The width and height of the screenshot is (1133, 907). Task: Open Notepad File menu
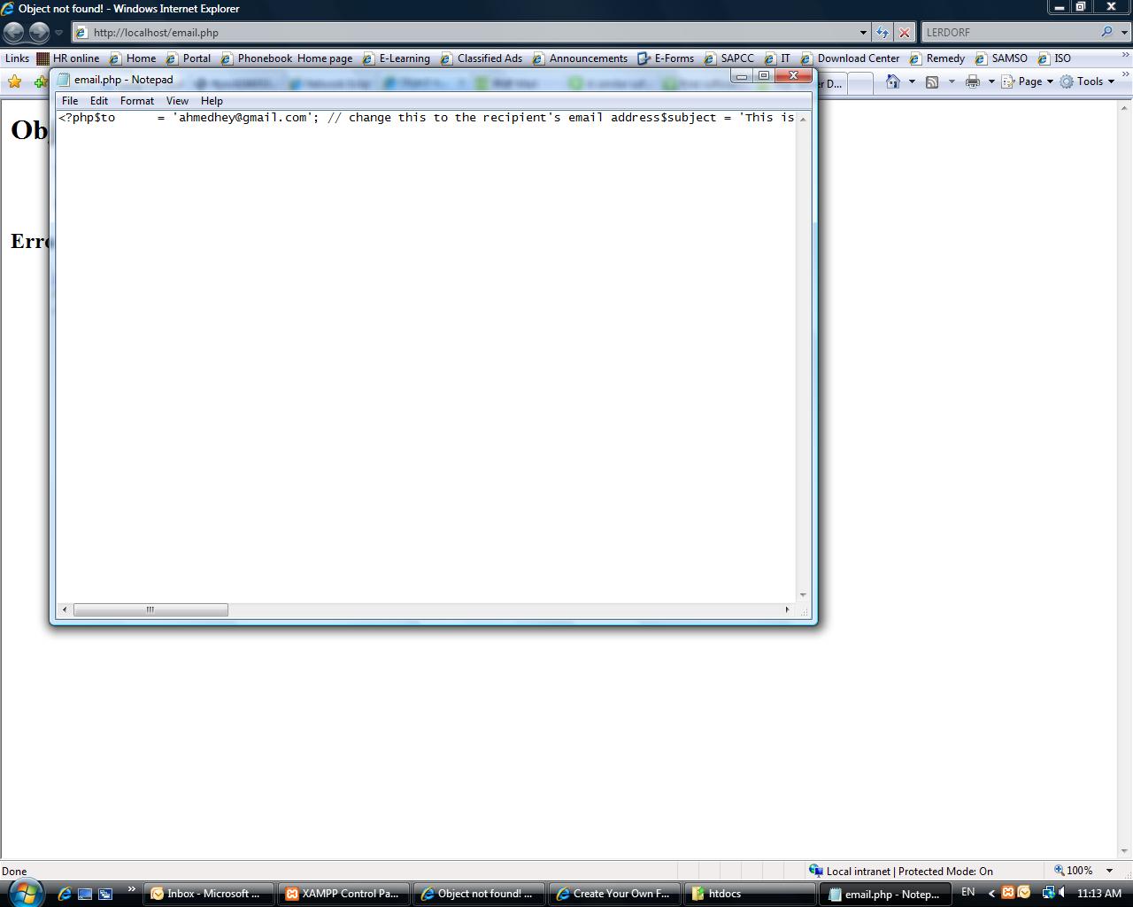[70, 101]
